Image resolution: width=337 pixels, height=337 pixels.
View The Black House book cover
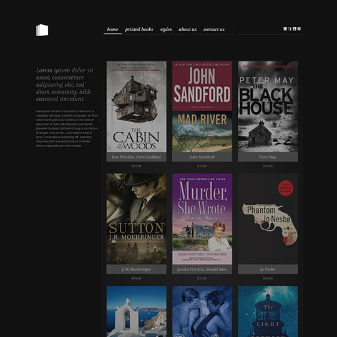268,107
